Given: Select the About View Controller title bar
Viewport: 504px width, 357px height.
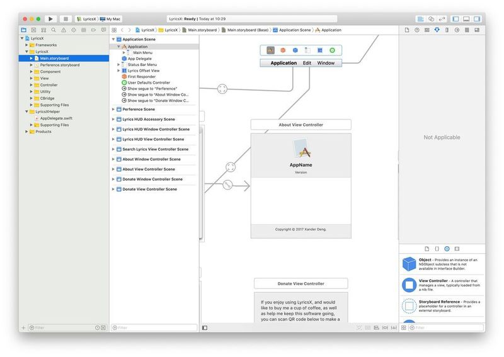Looking at the screenshot, I should (x=301, y=125).
